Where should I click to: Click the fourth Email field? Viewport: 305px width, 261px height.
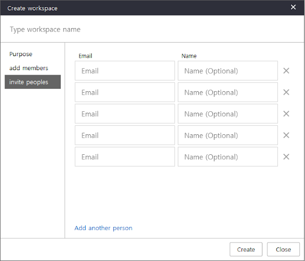click(125, 135)
